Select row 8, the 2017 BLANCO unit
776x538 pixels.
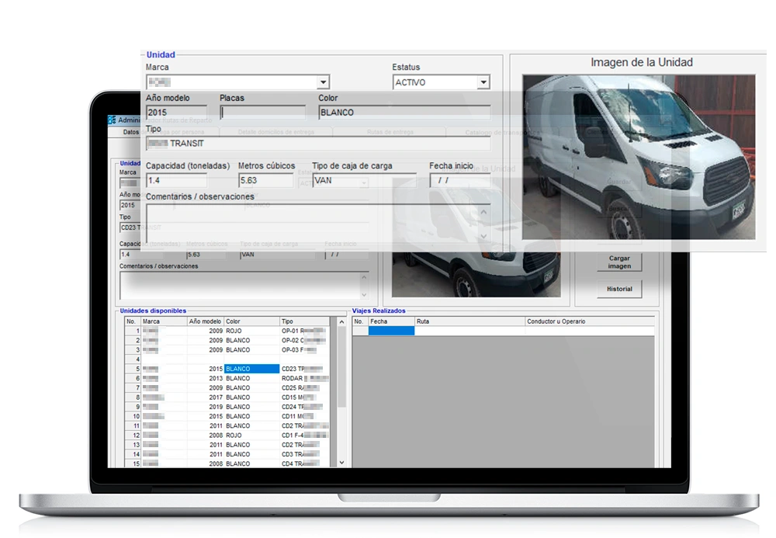227,397
